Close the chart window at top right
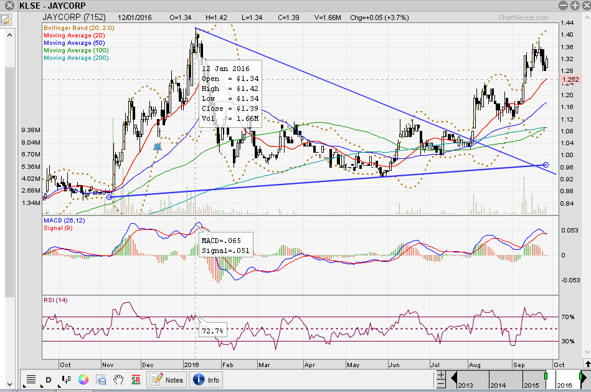591x392 pixels. [586, 6]
